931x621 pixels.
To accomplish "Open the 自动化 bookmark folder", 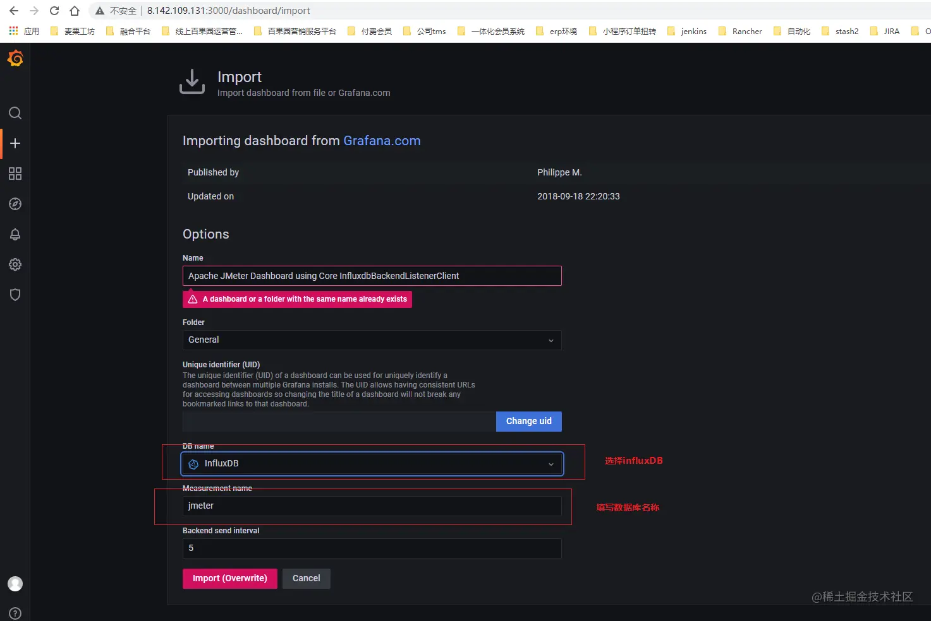I will [x=792, y=31].
